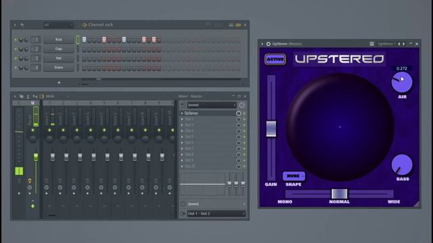
Task: Click the Clap channel mixer track number 2
Action: click(x=36, y=49)
